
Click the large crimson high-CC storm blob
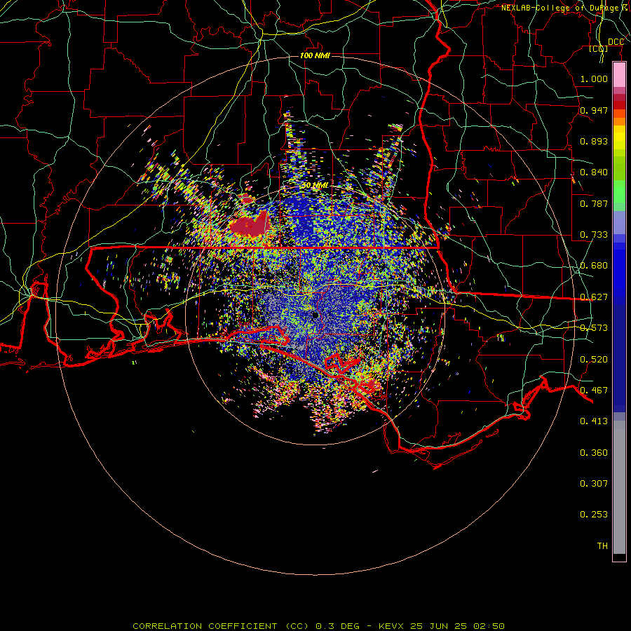pyautogui.click(x=250, y=224)
